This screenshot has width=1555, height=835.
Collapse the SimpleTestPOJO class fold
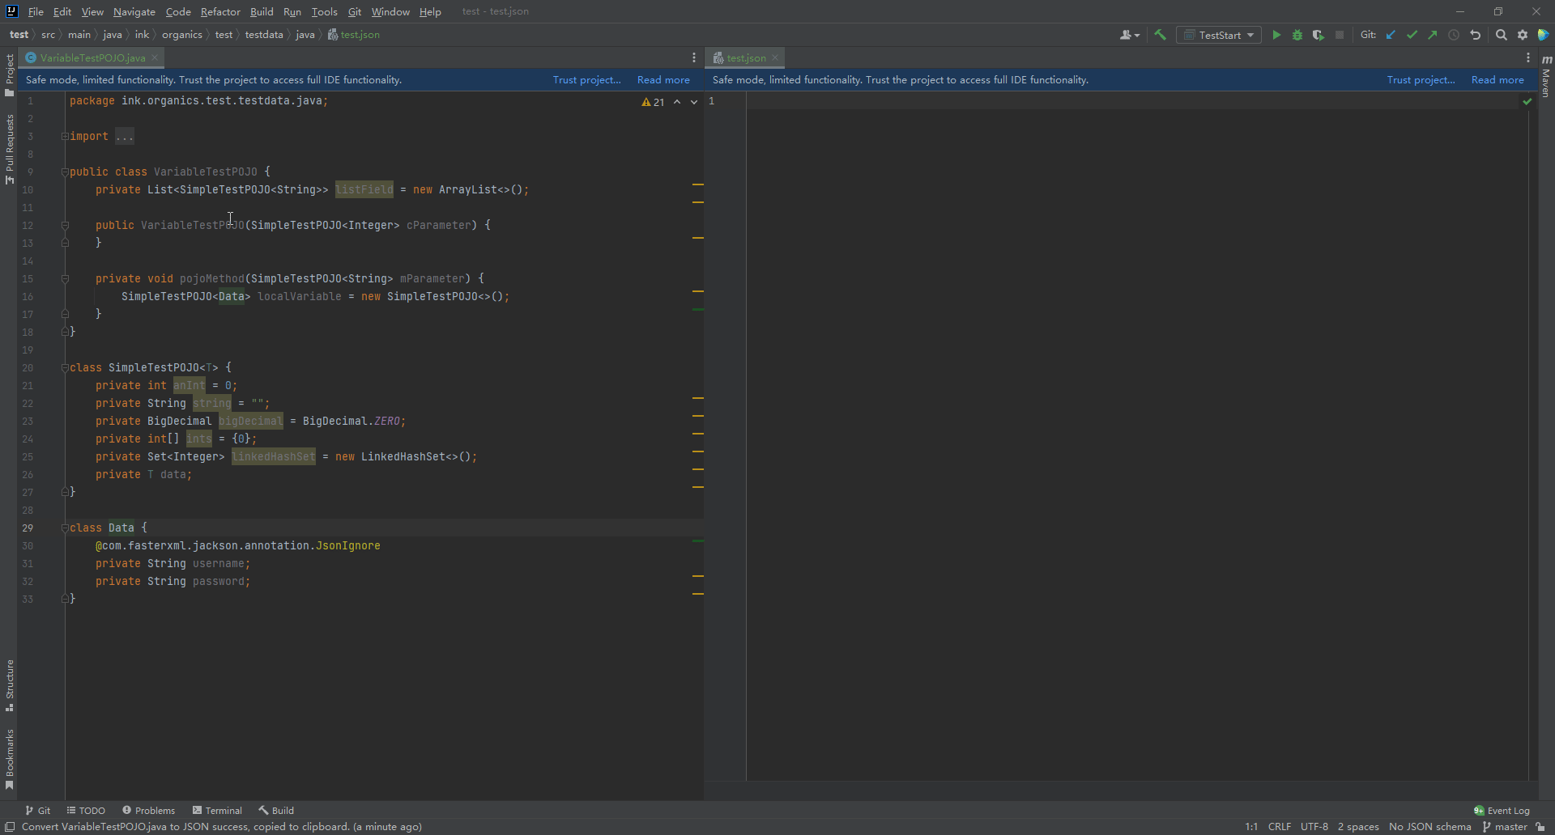[x=66, y=367]
